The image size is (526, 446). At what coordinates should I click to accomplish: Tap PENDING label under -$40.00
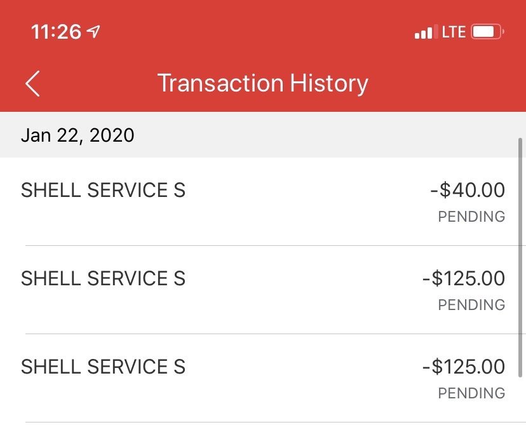coord(471,217)
